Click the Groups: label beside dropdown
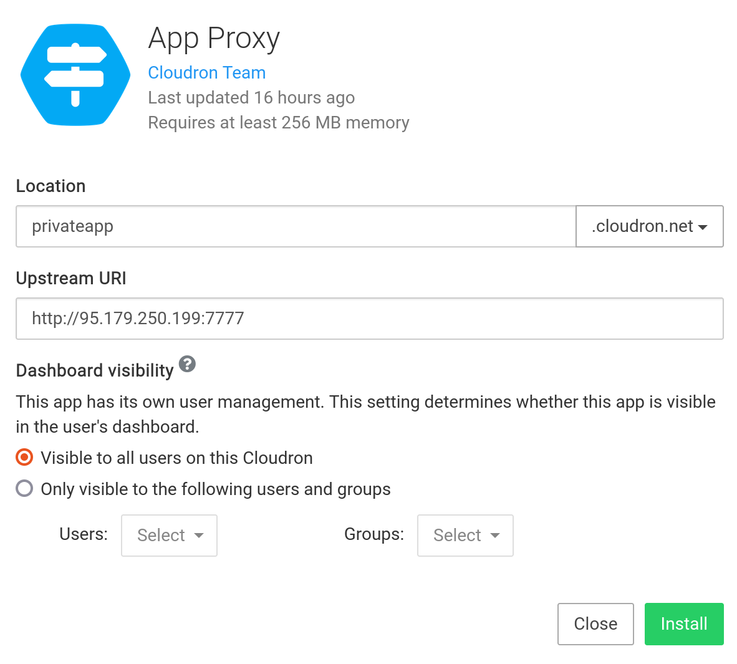The image size is (737, 664). tap(373, 534)
